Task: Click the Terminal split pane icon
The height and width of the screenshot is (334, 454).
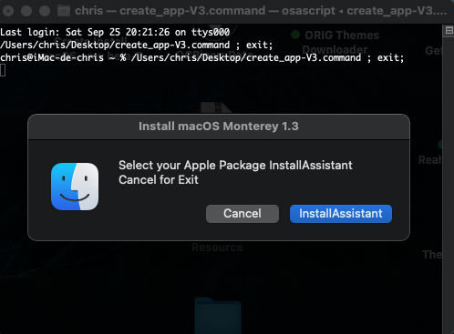Action: click(449, 30)
